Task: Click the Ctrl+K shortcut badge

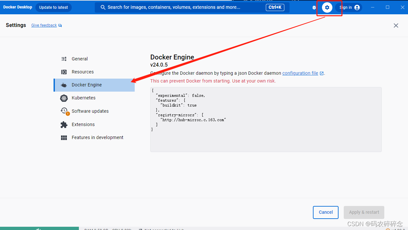Action: 275,7
